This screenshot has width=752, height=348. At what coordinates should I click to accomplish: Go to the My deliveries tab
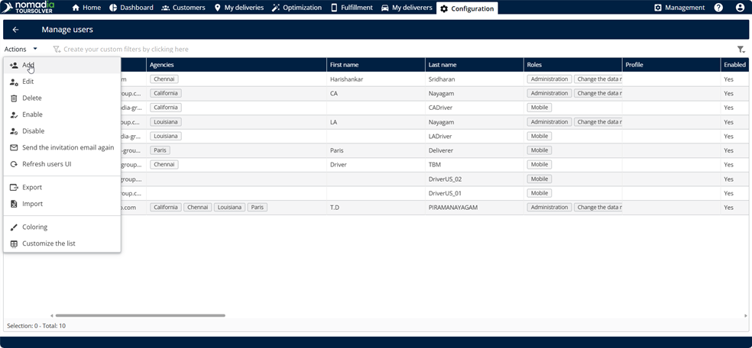pyautogui.click(x=238, y=8)
